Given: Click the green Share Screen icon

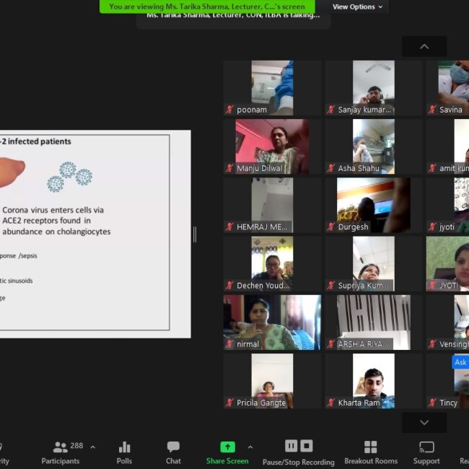Looking at the screenshot, I should [x=227, y=447].
